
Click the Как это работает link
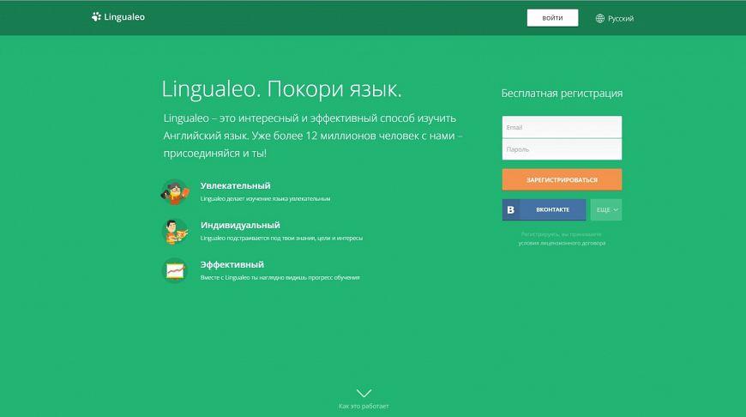364,406
